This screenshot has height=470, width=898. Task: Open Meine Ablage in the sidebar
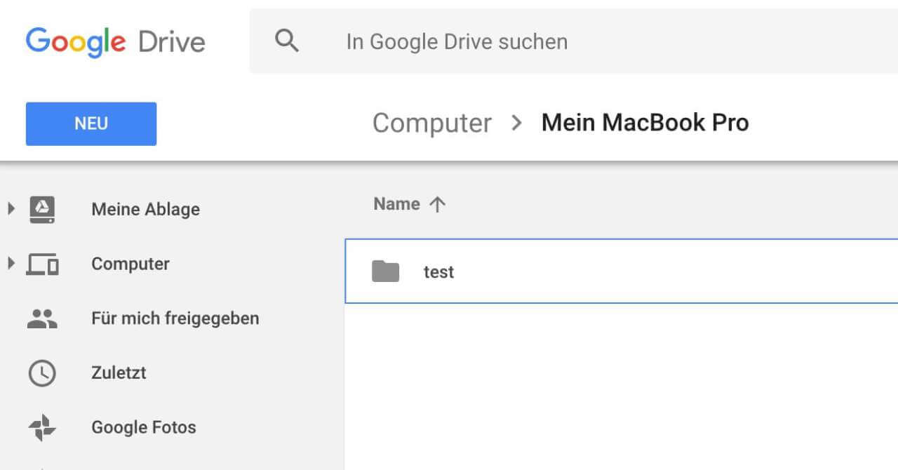point(145,209)
